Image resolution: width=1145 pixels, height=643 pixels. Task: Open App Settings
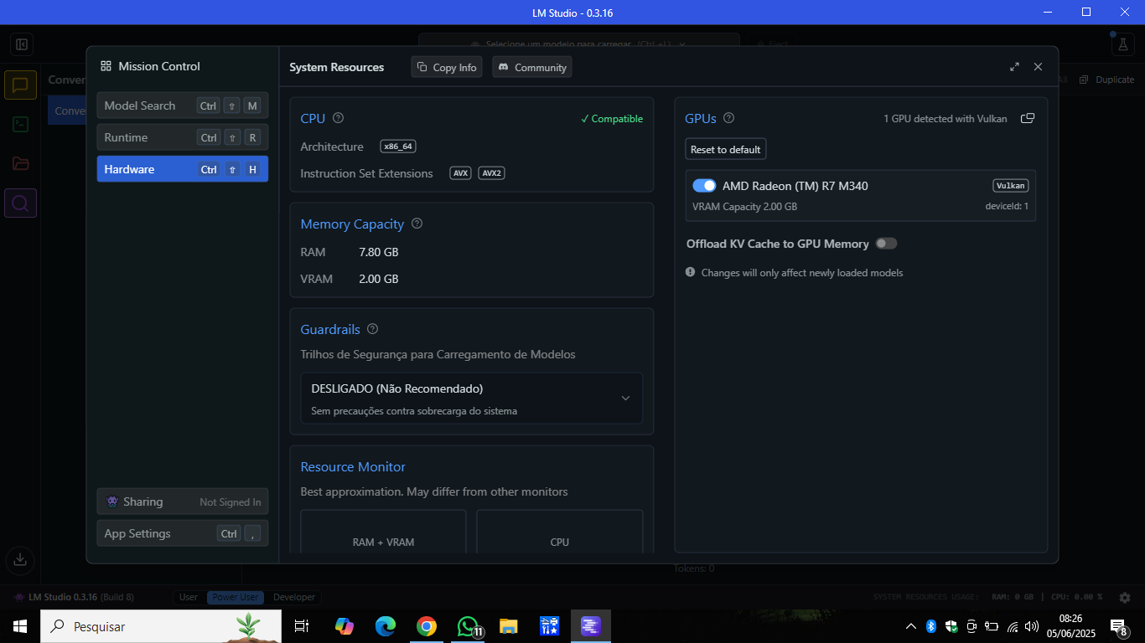pos(183,533)
